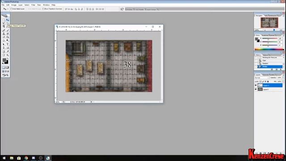Open the tool preset picker arrow
The height and width of the screenshot is (161, 286).
tap(8, 9)
